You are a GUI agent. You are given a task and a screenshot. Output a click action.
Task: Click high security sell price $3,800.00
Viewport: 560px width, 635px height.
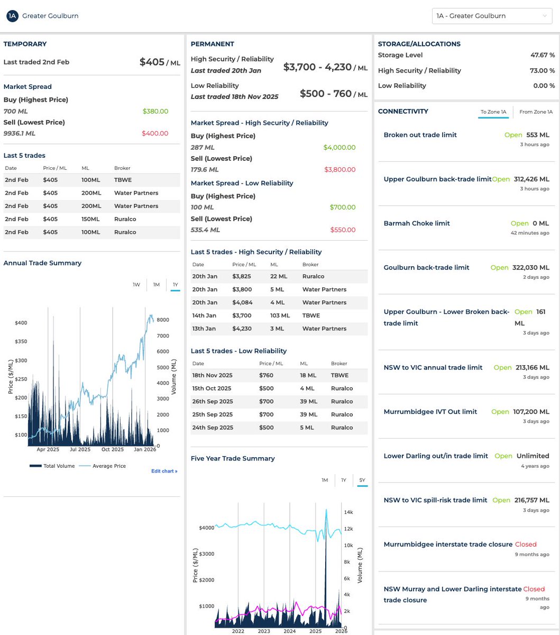(340, 169)
